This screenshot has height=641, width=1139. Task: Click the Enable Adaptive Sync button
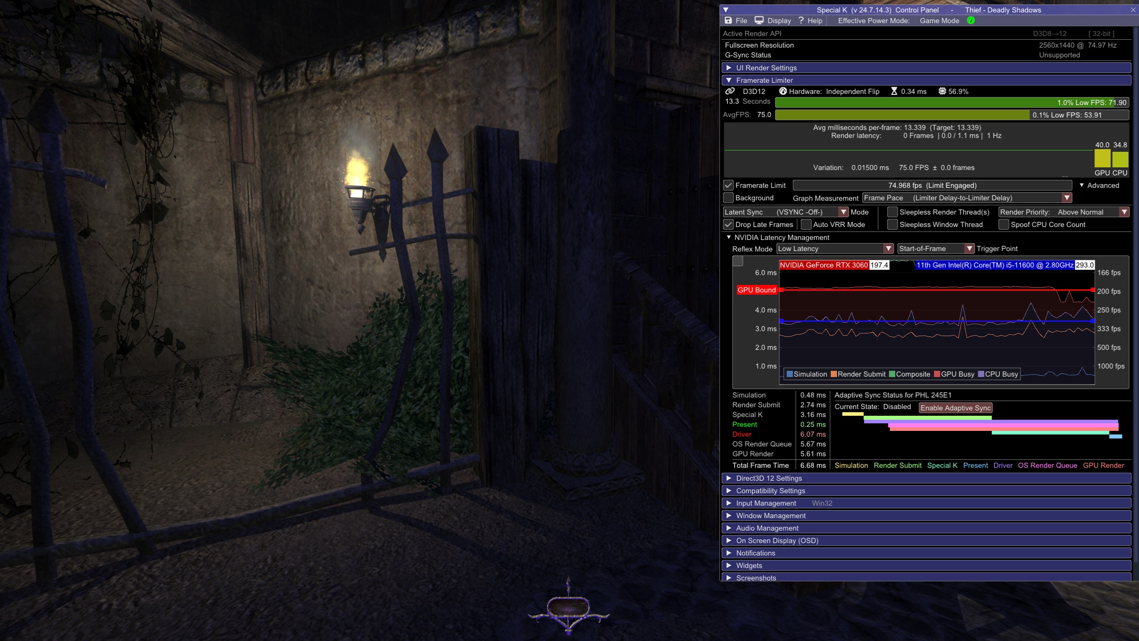coord(955,408)
